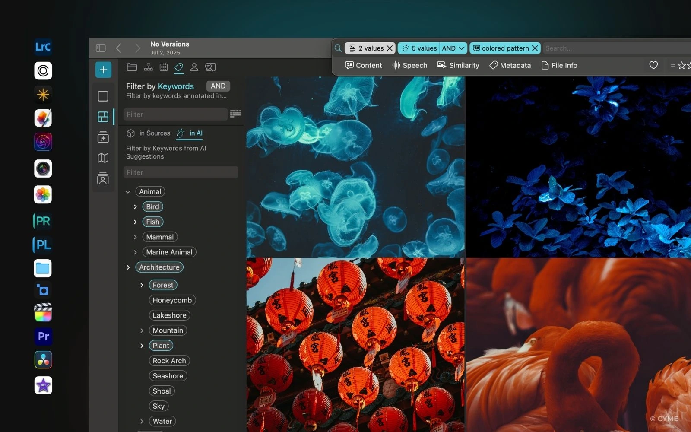
Task: Open the Content search category
Action: (x=364, y=65)
